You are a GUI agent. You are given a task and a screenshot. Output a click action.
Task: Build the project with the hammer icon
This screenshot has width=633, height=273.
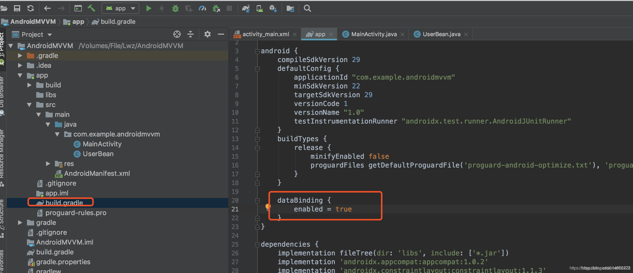91,8
